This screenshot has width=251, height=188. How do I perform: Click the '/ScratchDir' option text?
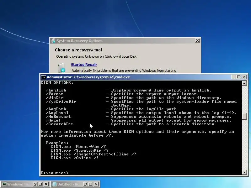60,124
